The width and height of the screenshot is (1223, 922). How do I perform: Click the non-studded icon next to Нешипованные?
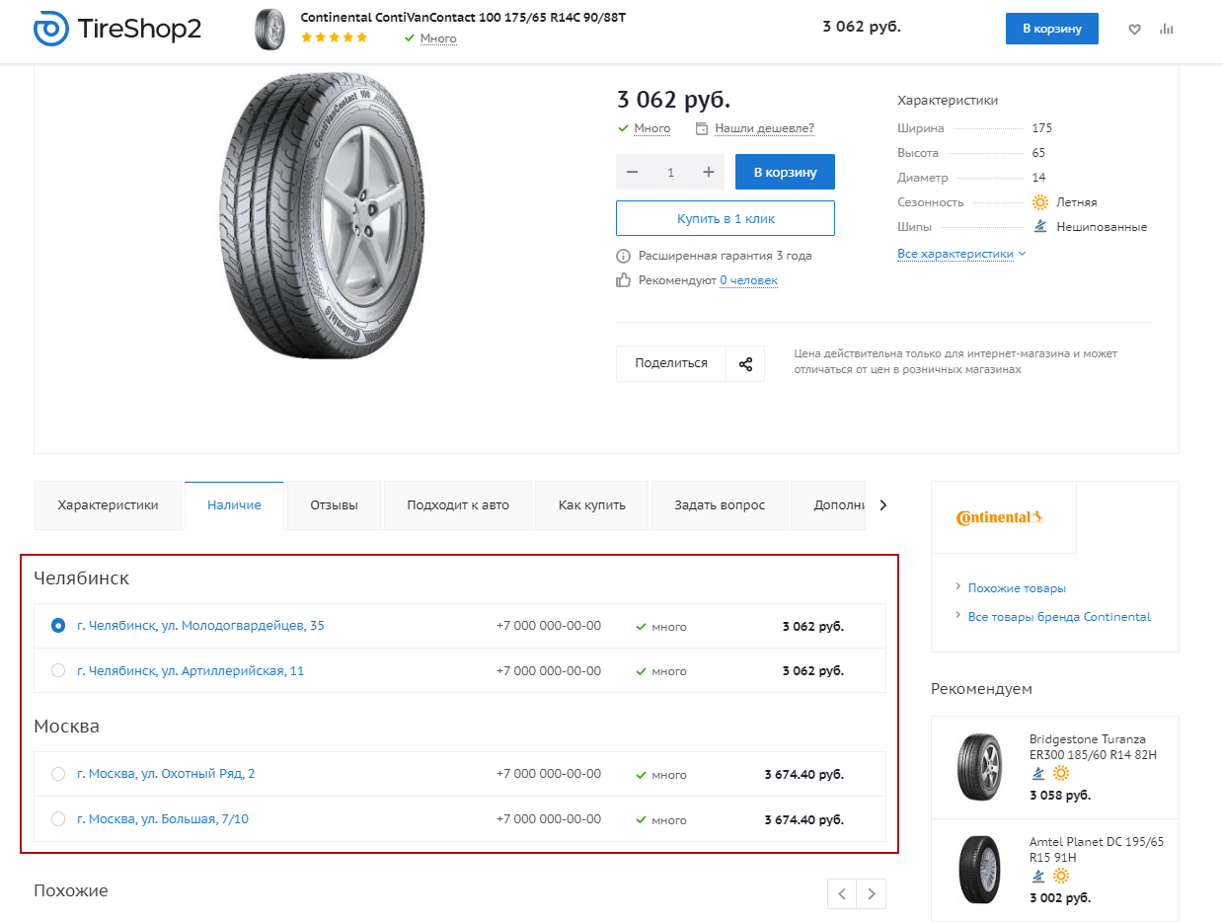1040,226
